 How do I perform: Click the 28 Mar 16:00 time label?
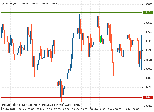[x=44, y=109]
